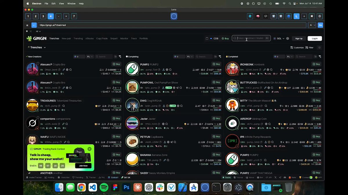348x195 pixels.
Task: Open the 'All' bookmarks dropdown
Action: click(38, 31)
